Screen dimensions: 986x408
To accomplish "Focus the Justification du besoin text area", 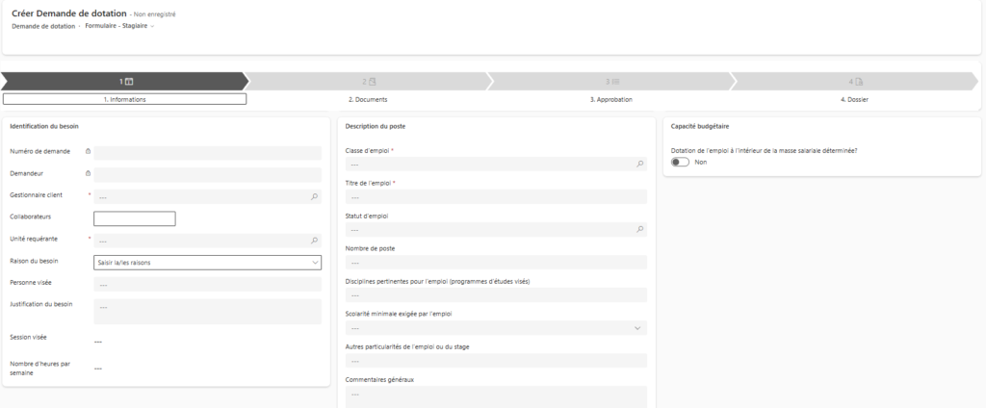I will 207,311.
